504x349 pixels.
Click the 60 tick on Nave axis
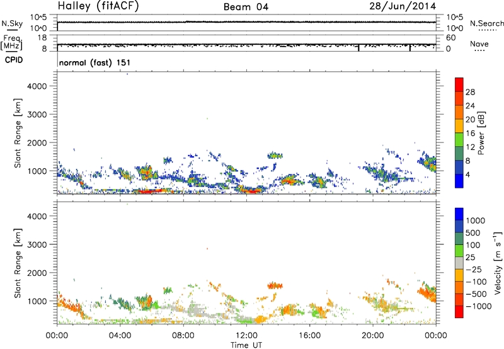pos(451,38)
